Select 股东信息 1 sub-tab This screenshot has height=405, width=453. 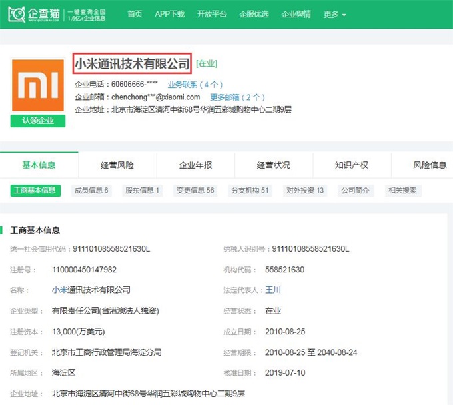pos(143,191)
